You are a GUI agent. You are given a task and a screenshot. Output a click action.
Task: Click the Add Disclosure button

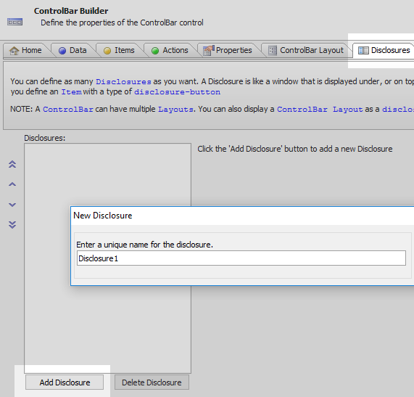coord(65,382)
